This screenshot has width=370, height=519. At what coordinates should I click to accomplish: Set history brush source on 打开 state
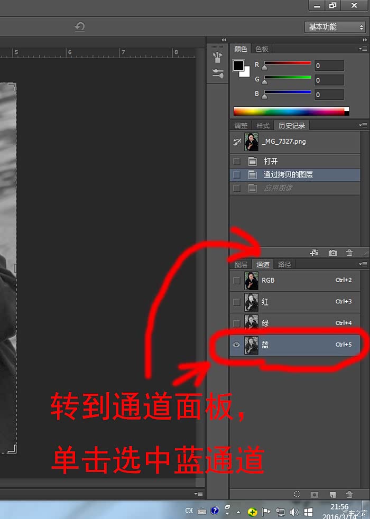(237, 161)
